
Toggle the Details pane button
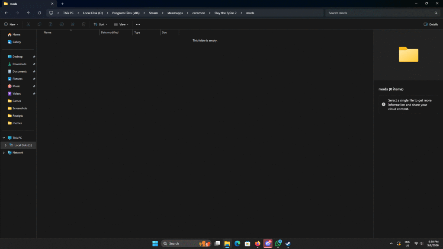(x=430, y=25)
